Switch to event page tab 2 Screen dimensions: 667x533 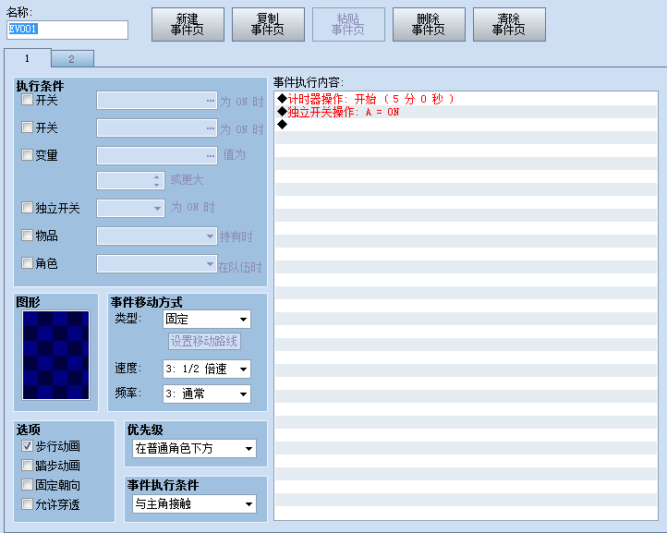(x=72, y=59)
